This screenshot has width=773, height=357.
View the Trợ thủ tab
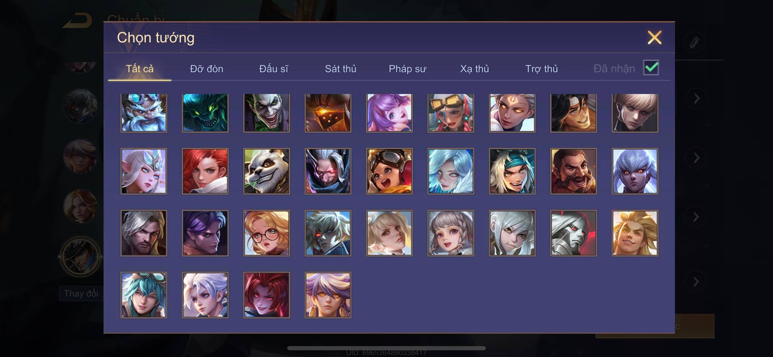pos(541,69)
